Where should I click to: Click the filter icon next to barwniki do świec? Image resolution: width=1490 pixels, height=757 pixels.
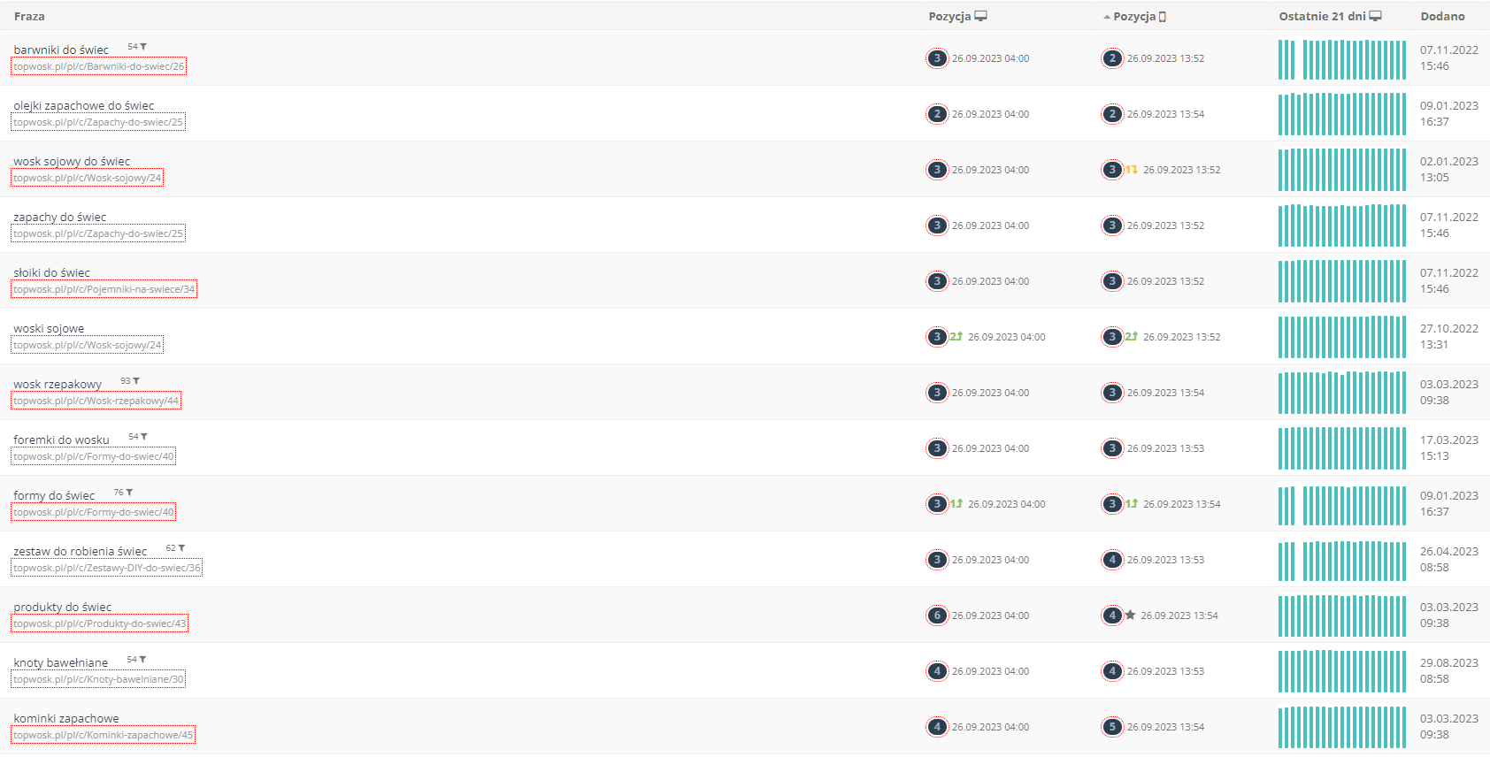143,46
